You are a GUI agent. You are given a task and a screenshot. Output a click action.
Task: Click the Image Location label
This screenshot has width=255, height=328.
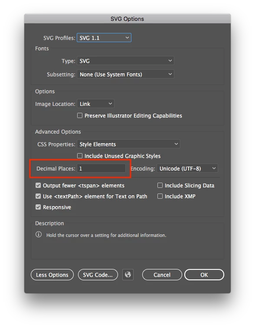click(x=55, y=104)
